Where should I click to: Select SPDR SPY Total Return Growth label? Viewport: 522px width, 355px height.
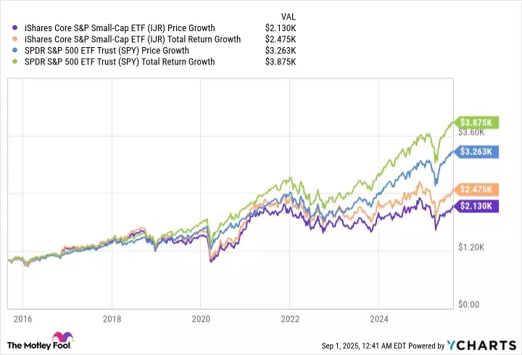click(x=120, y=62)
